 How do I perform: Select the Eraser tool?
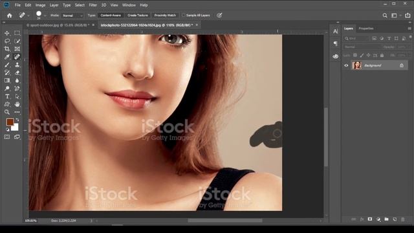coord(17,72)
